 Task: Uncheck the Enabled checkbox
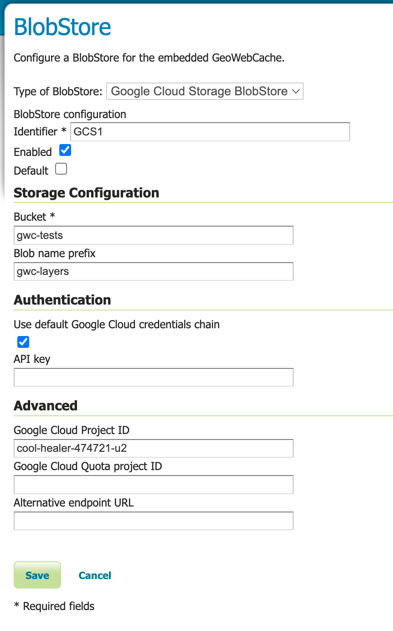point(66,150)
